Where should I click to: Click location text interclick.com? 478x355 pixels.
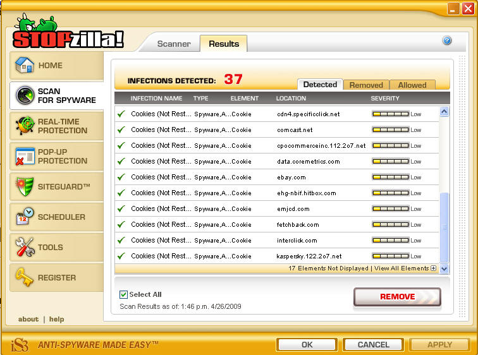click(297, 241)
